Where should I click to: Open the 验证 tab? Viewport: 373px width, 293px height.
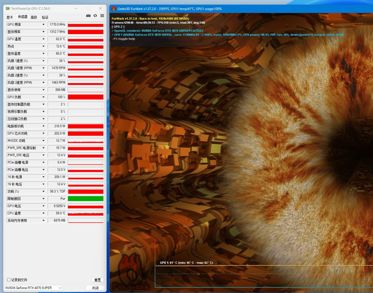(x=45, y=17)
